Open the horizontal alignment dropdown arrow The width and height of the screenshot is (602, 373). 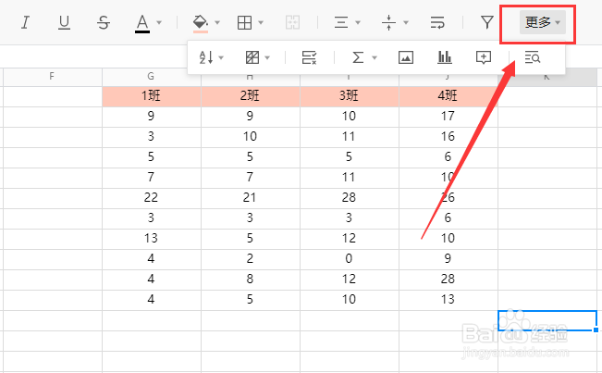[358, 22]
